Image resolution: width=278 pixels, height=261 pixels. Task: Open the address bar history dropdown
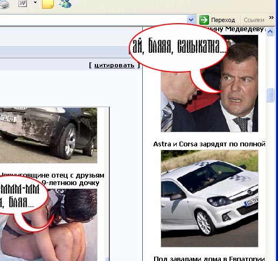pyautogui.click(x=191, y=20)
